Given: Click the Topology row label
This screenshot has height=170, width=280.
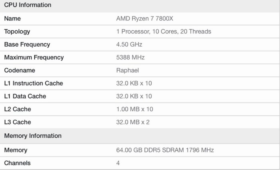Looking at the screenshot, I should click(x=17, y=32).
